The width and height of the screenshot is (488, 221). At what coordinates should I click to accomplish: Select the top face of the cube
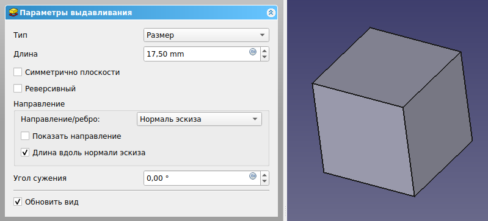[x=387, y=67]
